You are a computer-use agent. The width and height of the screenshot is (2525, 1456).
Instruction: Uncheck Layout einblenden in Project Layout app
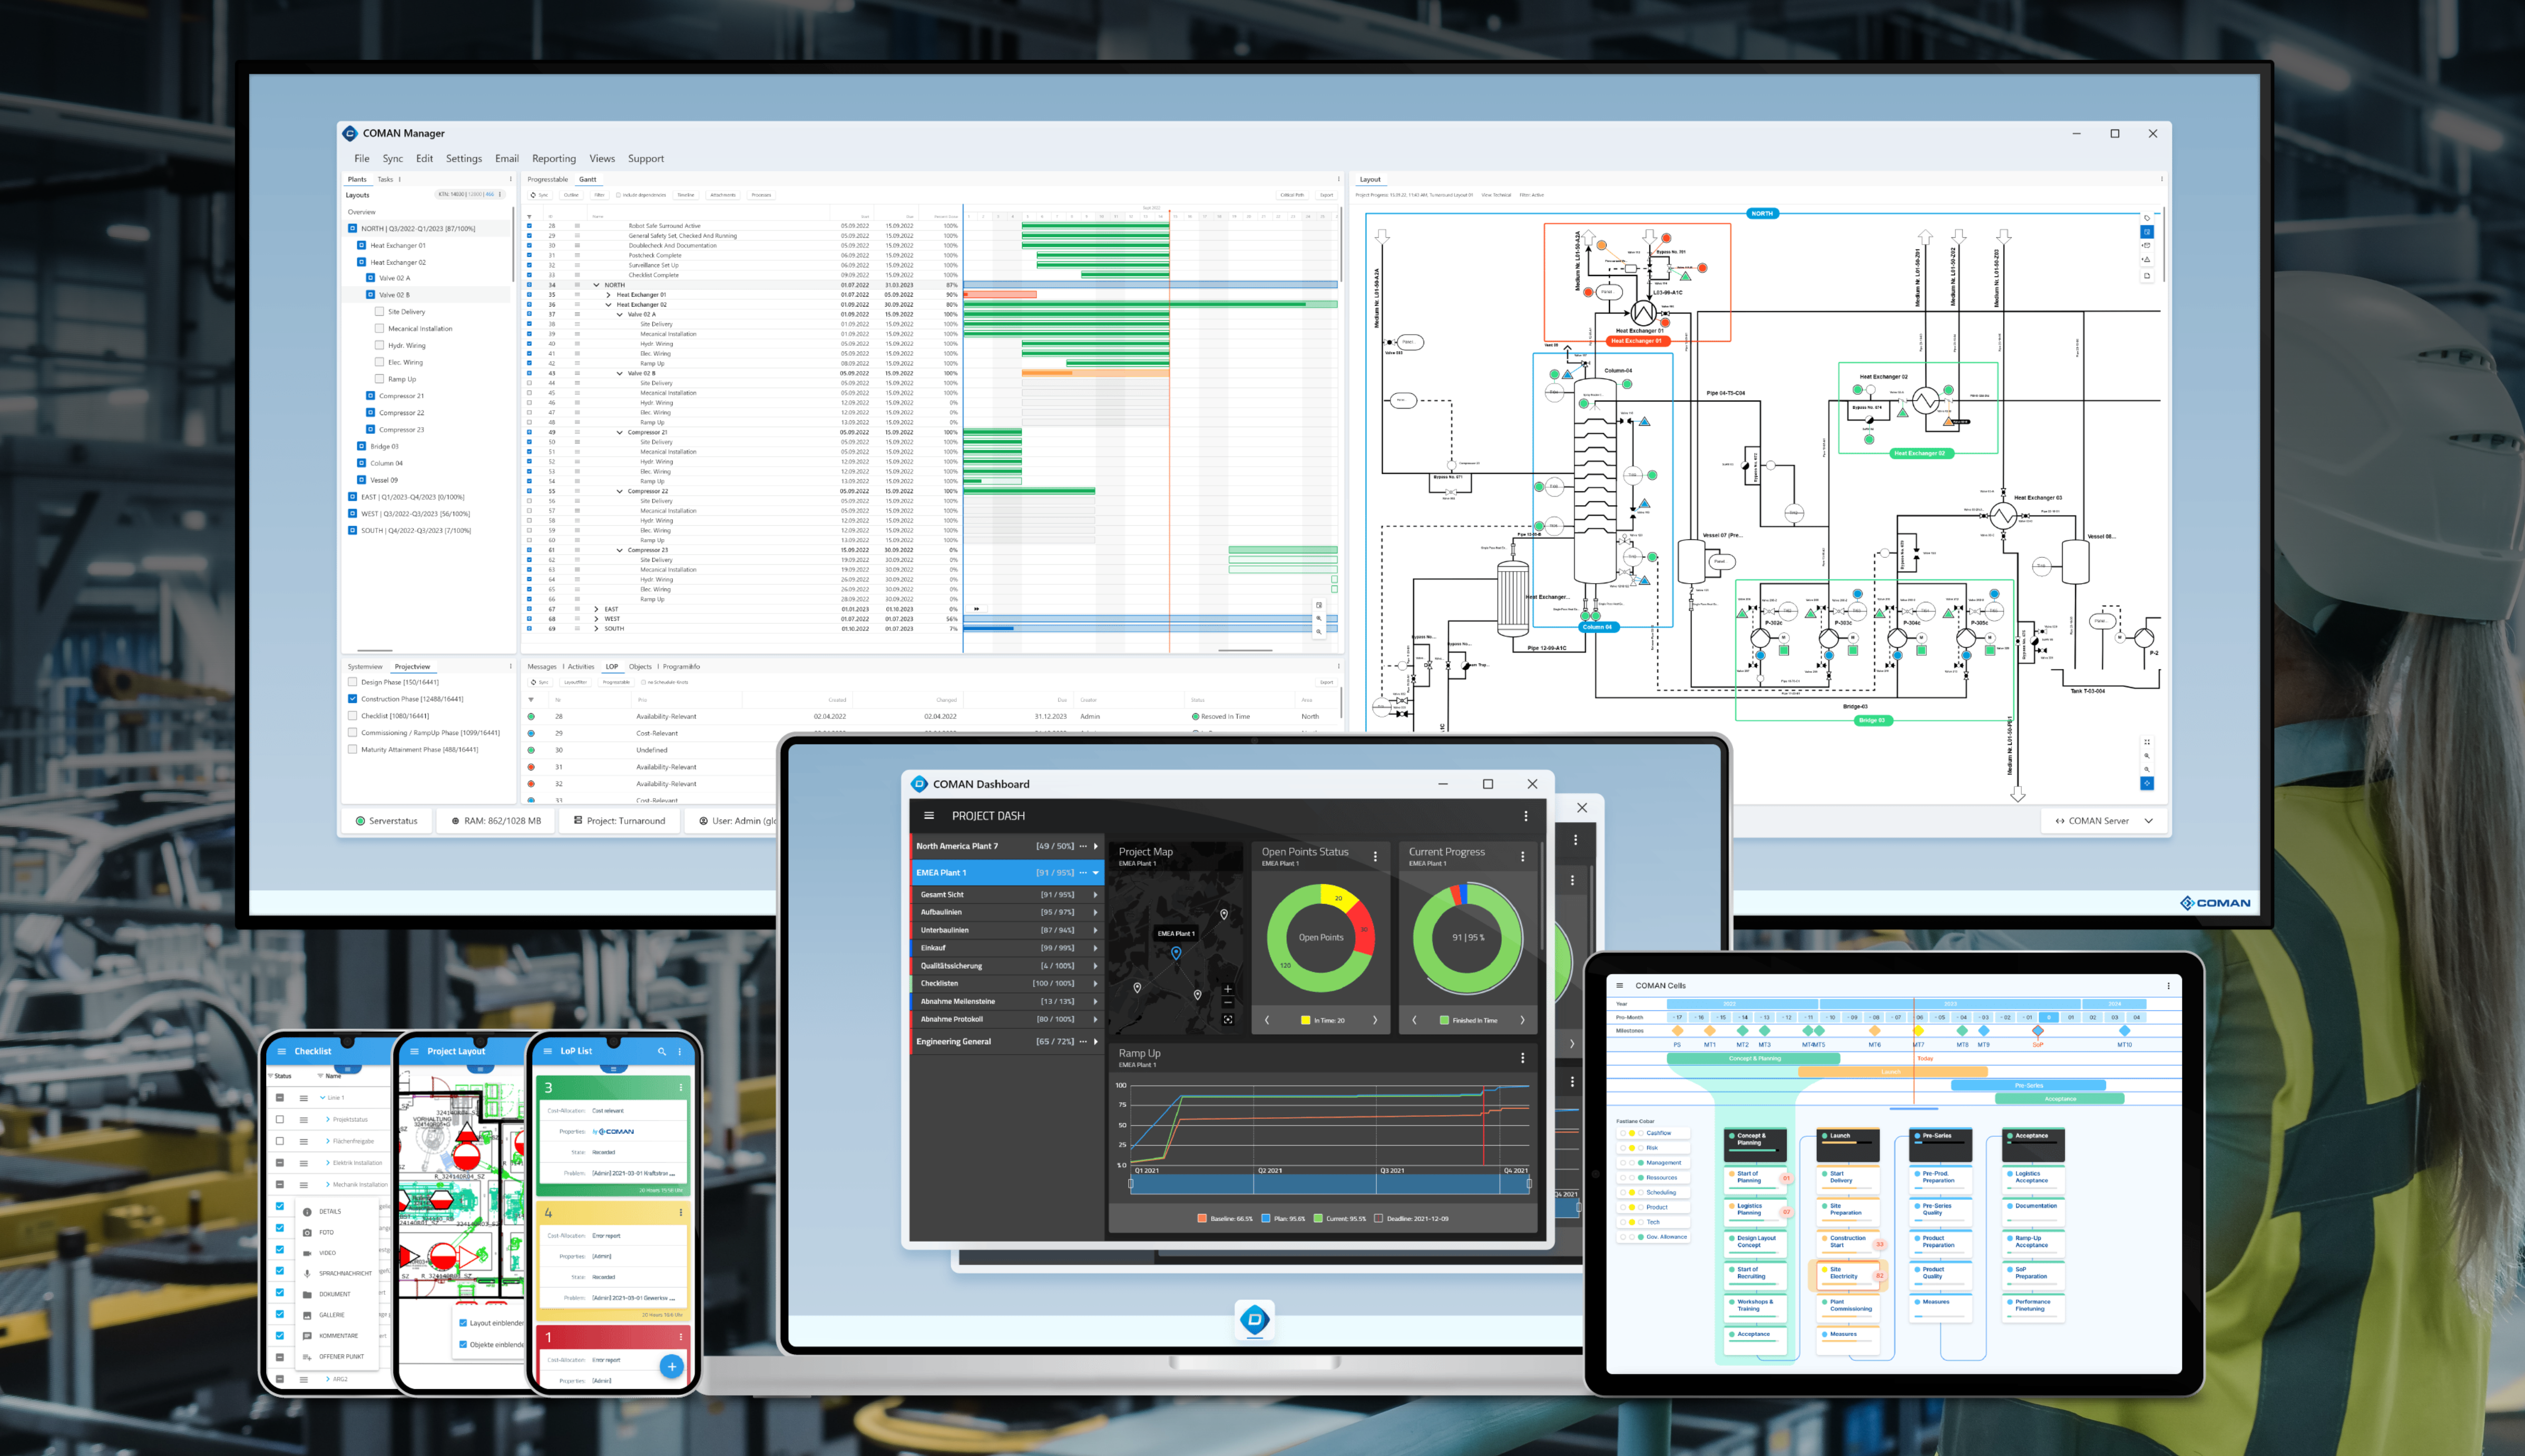point(463,1322)
